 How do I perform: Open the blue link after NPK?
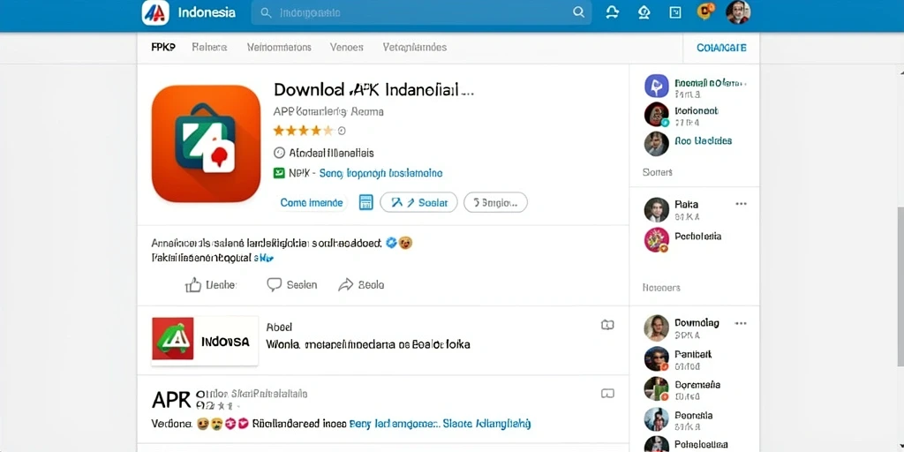click(380, 173)
